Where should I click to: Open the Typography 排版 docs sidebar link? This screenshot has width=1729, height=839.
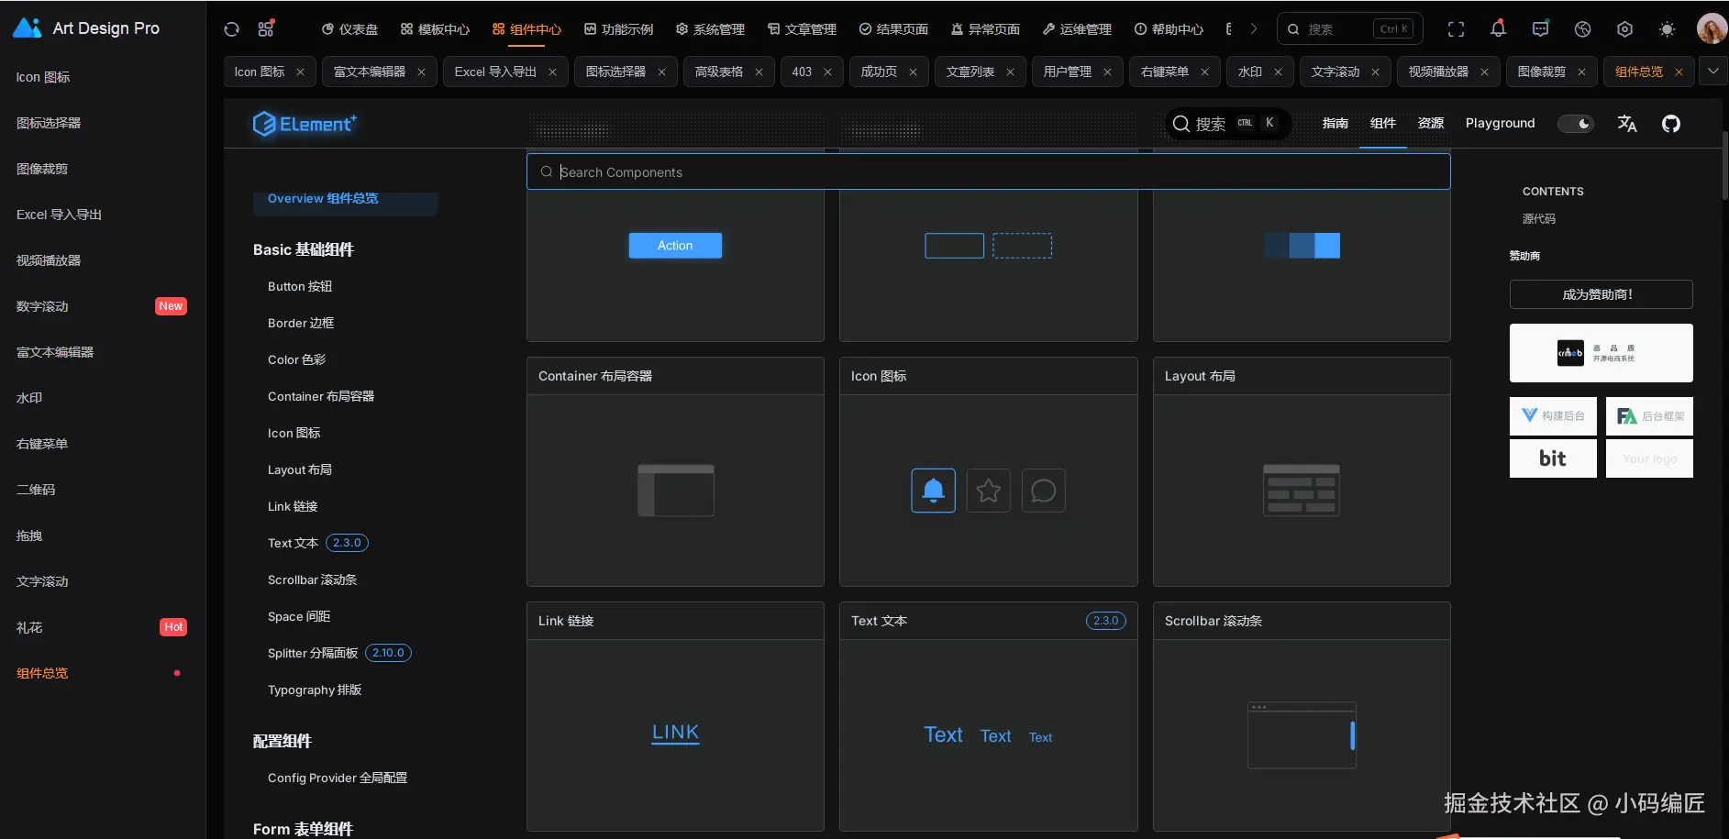point(315,690)
